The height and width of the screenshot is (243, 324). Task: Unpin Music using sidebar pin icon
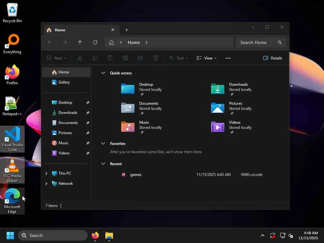click(x=88, y=143)
